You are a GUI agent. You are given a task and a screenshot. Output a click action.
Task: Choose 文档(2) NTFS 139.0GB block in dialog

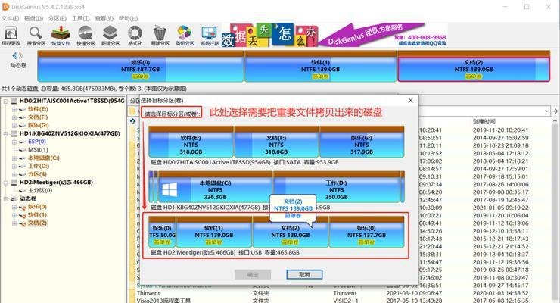(290, 232)
